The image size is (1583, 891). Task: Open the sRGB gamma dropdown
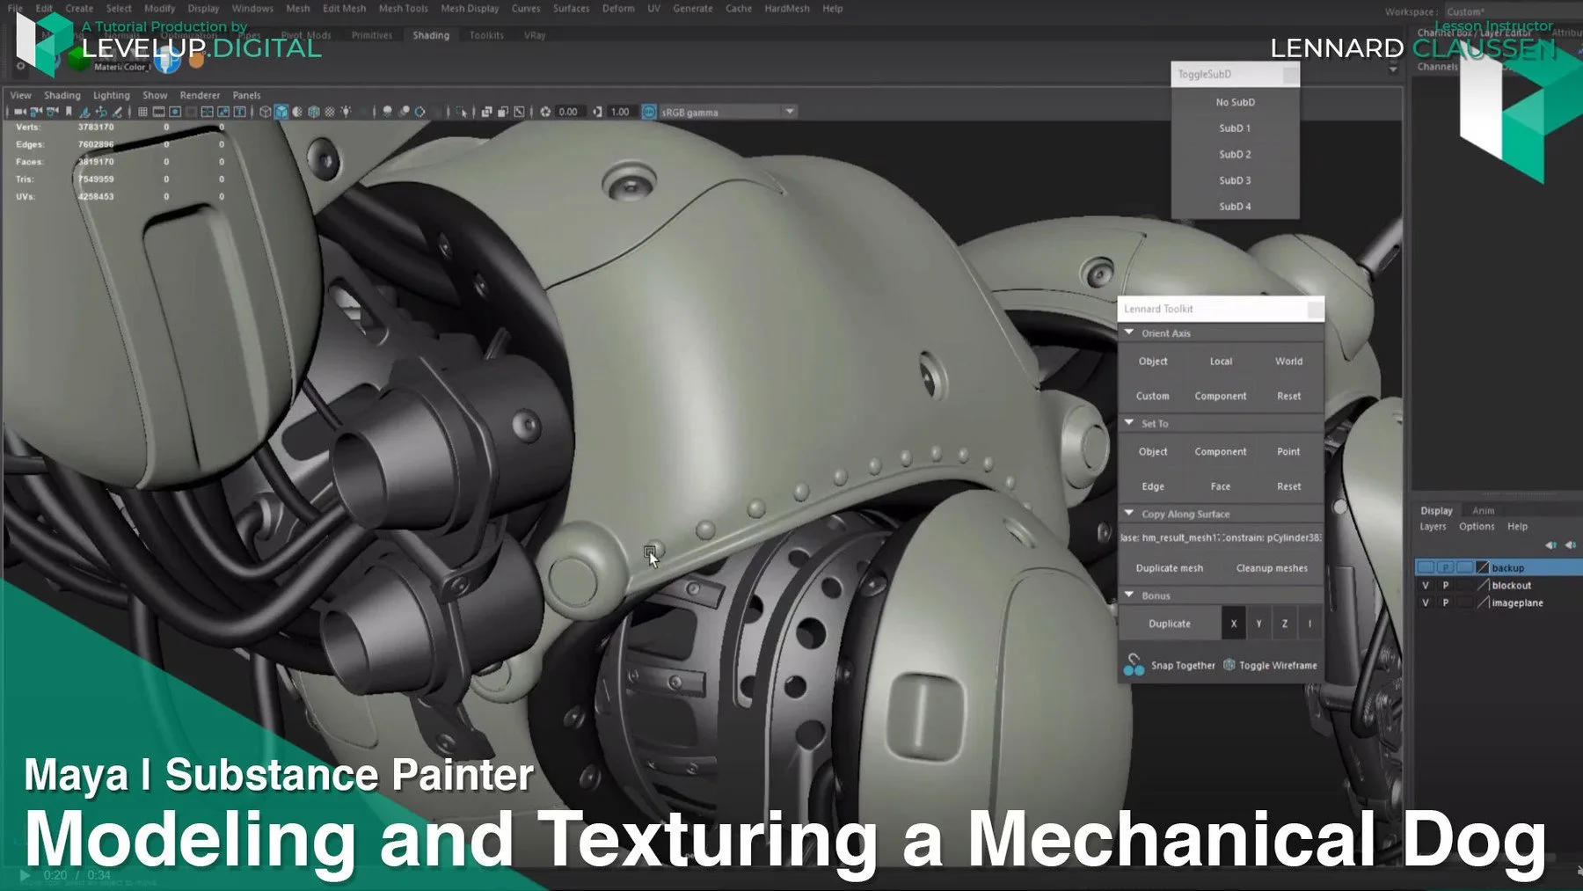(x=787, y=112)
